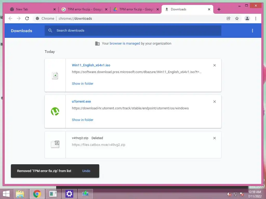
Task: Click the green uTorrent logo icon
Action: [x=55, y=111]
